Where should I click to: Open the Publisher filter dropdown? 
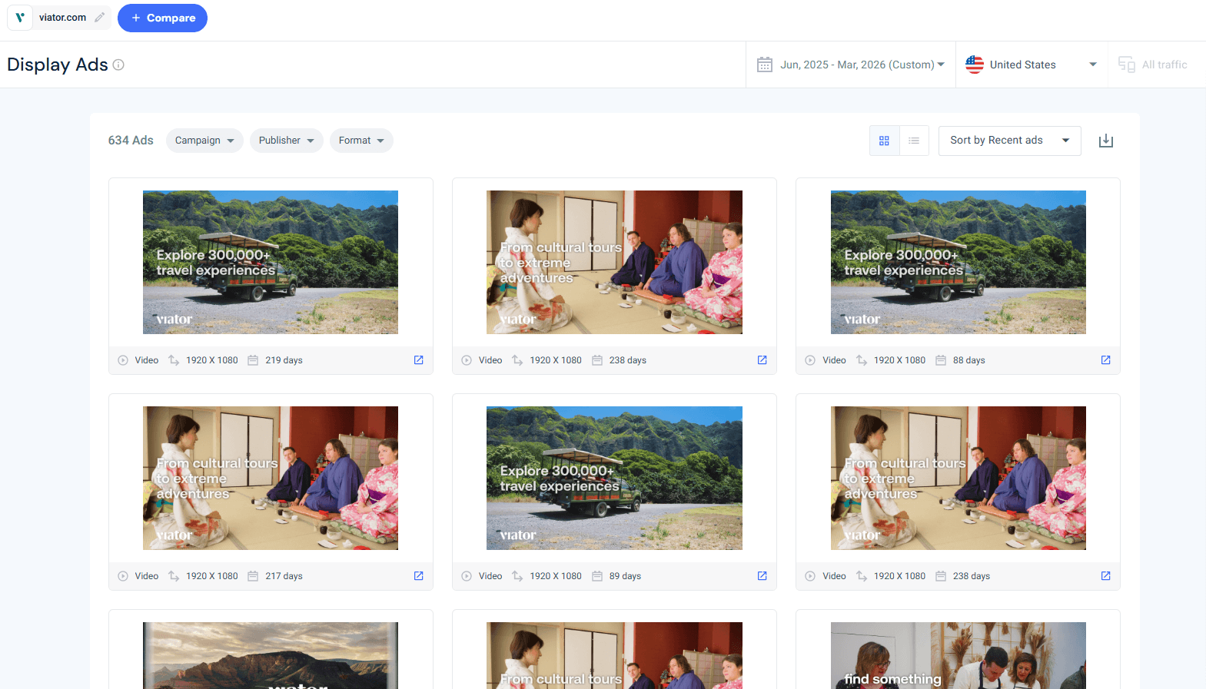(286, 141)
